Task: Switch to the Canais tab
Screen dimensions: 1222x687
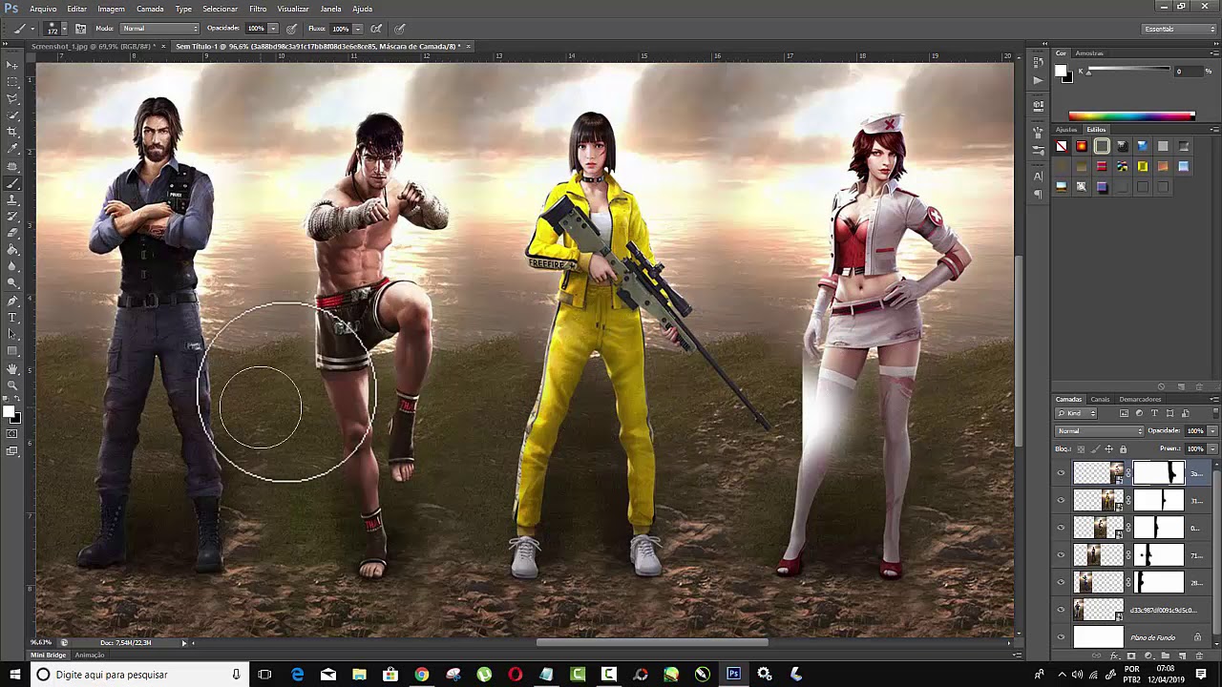Action: pos(1100,399)
